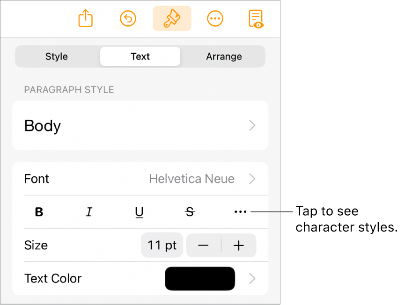Expand the Body paragraph style chevron

pos(252,125)
